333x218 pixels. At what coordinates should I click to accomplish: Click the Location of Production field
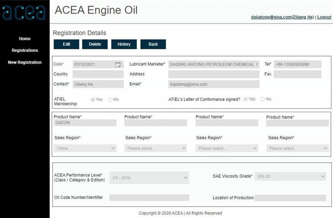click(290, 198)
